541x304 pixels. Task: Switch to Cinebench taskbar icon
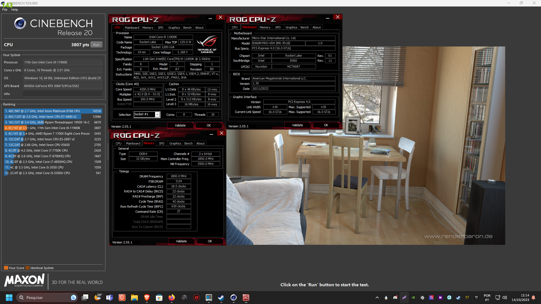click(x=233, y=298)
